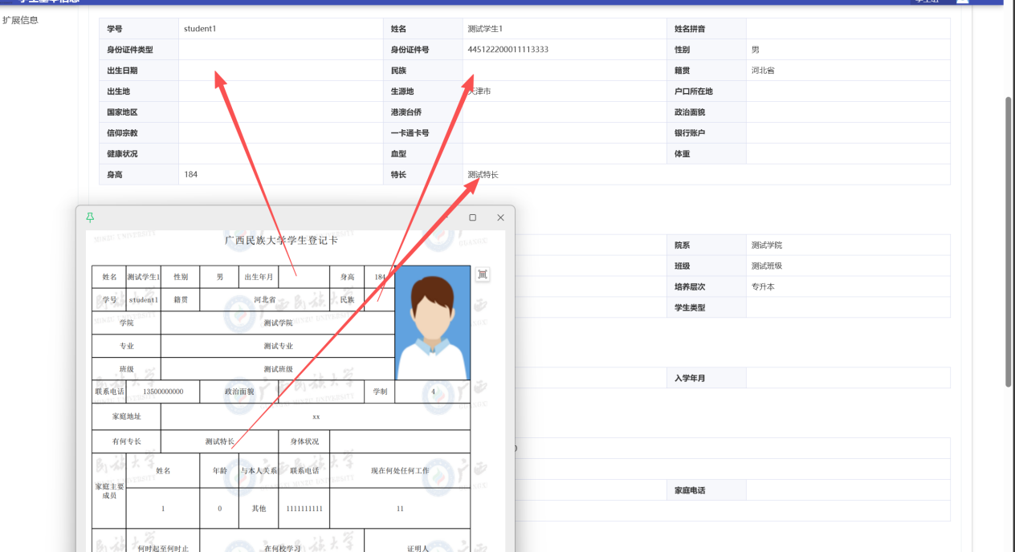Click the empty 出生日期 value cell

[x=279, y=71]
